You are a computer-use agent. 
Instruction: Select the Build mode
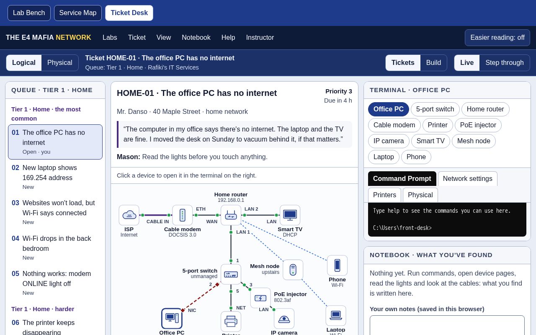tap(434, 63)
